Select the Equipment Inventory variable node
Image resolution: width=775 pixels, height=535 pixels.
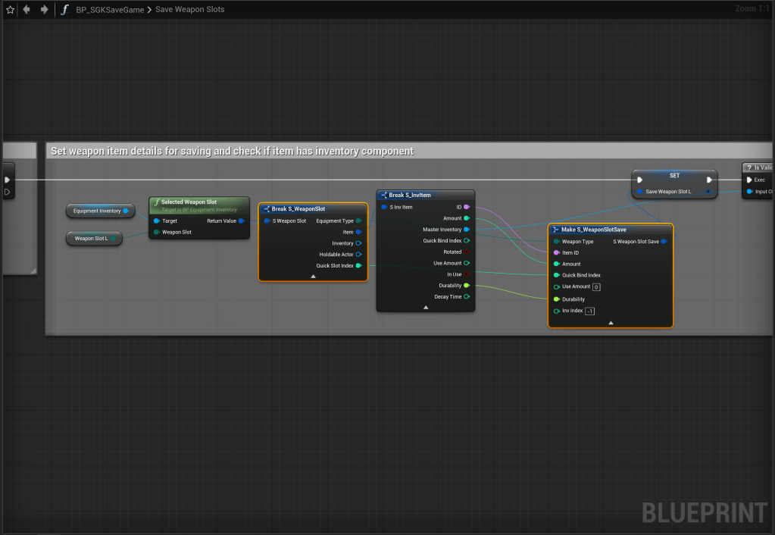tap(97, 211)
